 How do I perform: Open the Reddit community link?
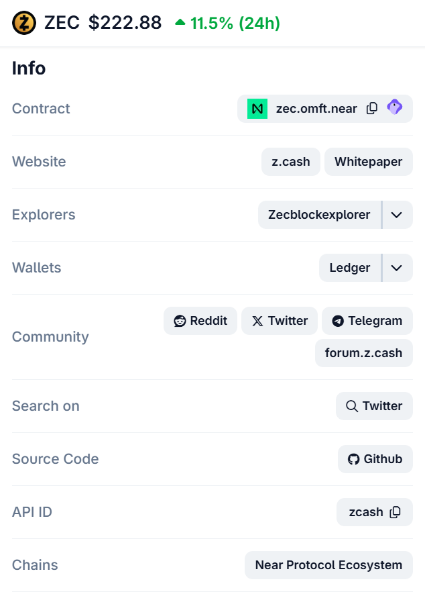tap(200, 321)
